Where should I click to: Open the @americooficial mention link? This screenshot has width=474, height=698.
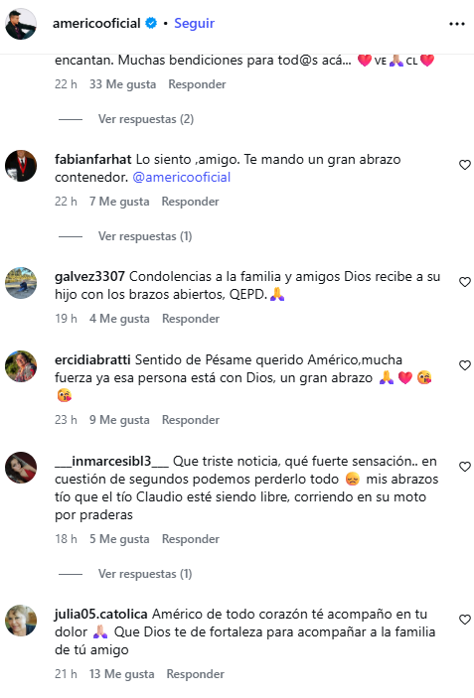(x=182, y=177)
